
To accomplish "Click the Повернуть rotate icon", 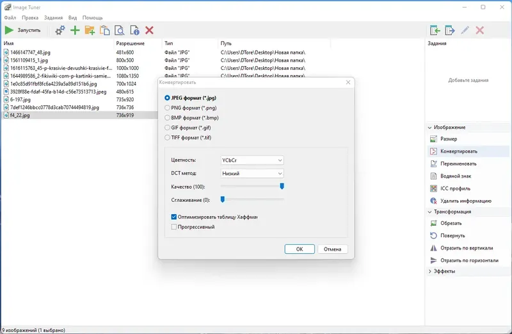I will point(434,235).
